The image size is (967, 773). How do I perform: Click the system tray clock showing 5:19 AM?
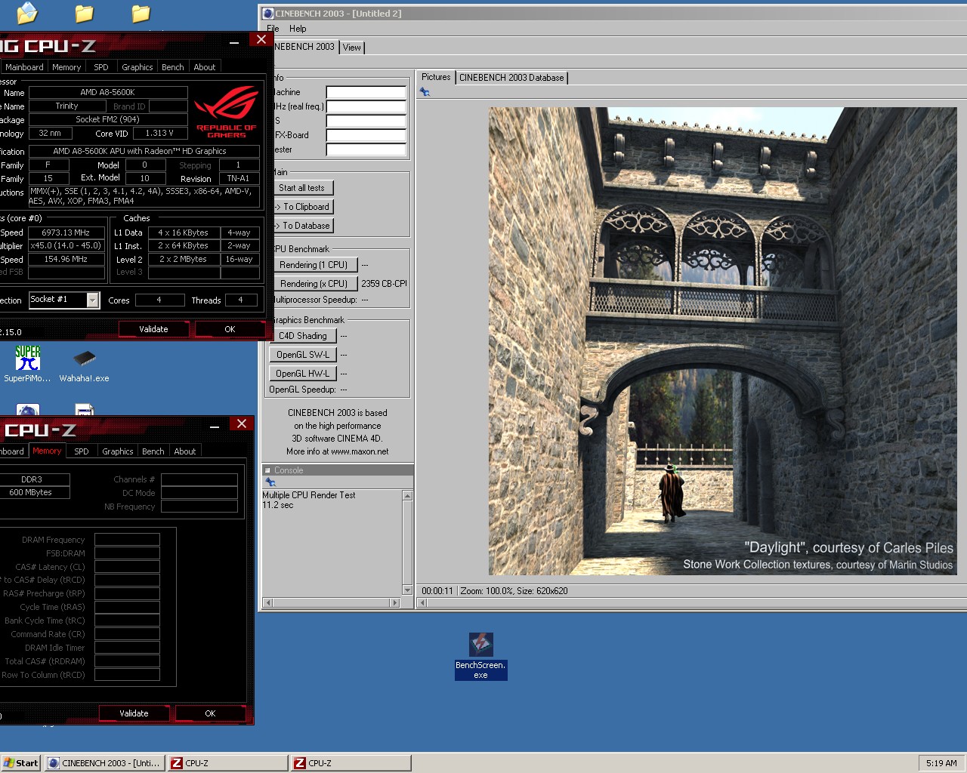[941, 763]
